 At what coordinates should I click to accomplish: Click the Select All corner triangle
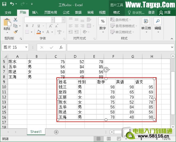[5, 56]
